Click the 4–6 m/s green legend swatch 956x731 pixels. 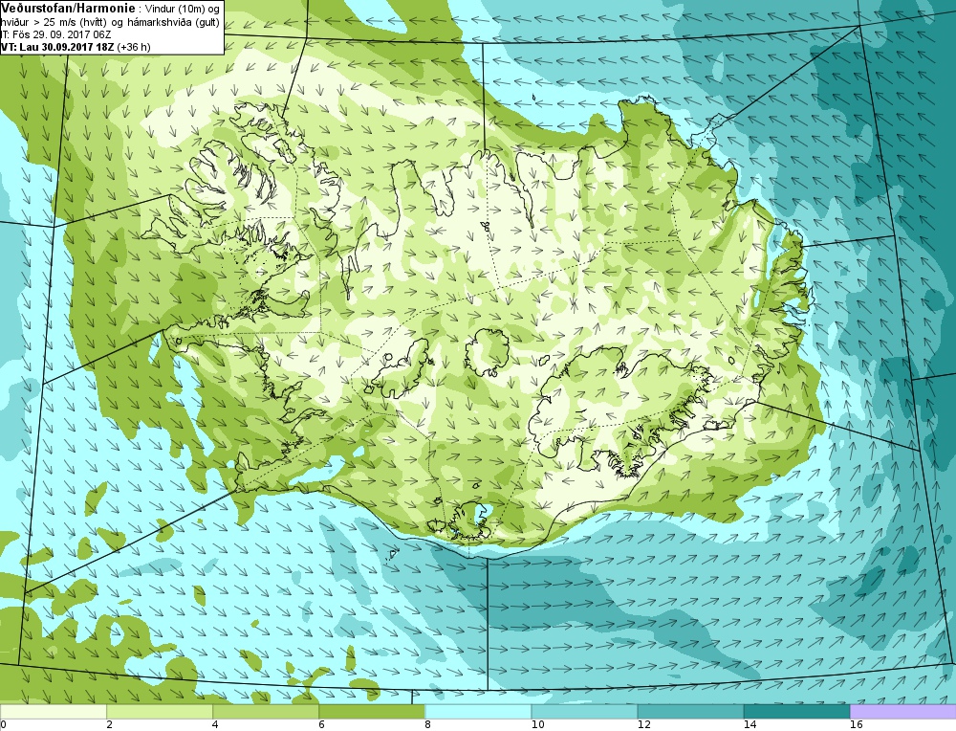266,712
